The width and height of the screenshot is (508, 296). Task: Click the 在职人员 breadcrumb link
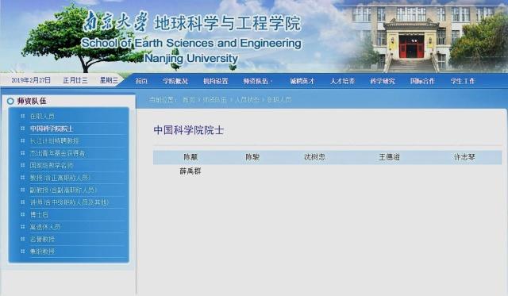pyautogui.click(x=279, y=100)
